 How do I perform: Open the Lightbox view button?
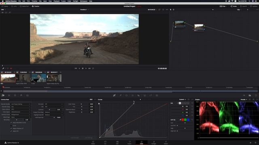254,6
